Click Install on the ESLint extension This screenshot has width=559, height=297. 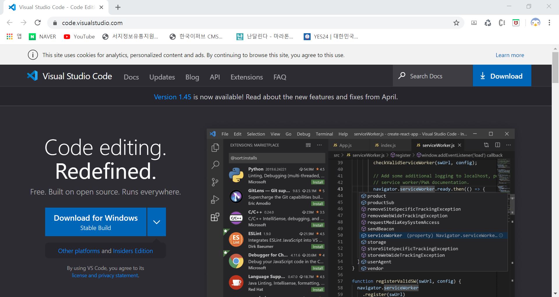pos(318,247)
